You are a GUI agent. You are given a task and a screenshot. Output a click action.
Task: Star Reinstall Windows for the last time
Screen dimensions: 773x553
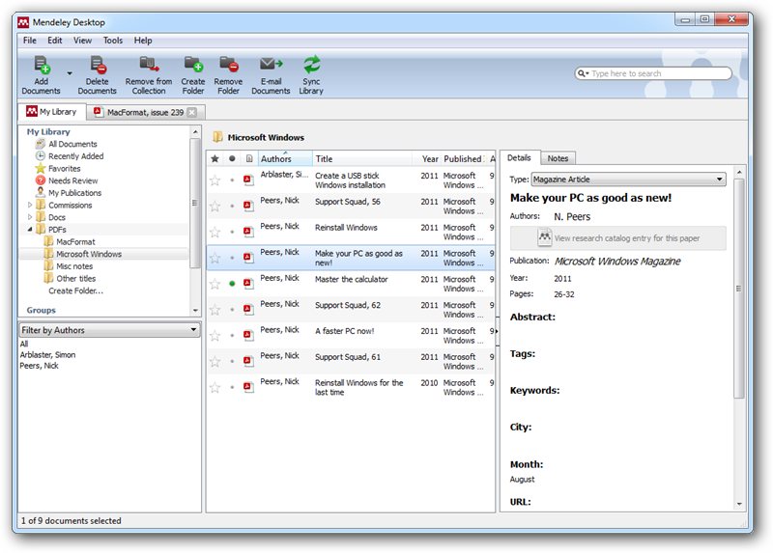click(215, 388)
